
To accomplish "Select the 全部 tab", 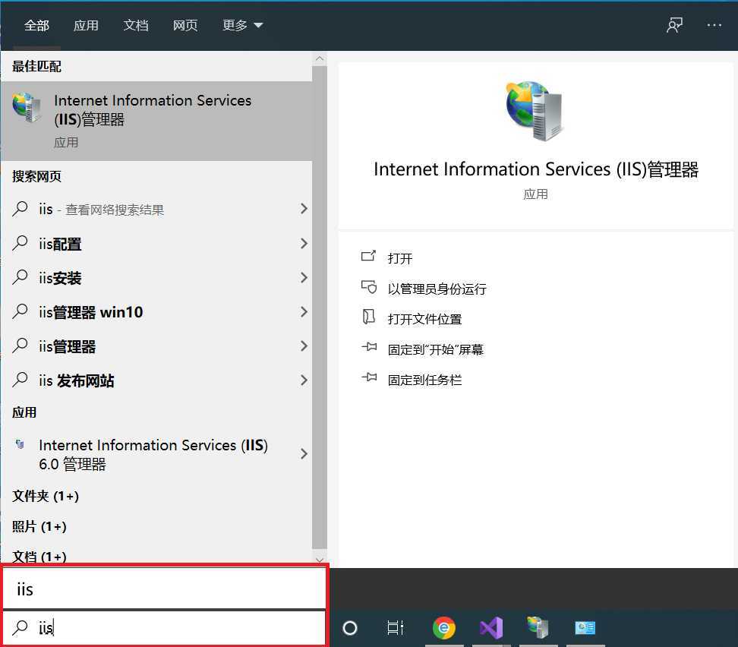I will (x=36, y=25).
